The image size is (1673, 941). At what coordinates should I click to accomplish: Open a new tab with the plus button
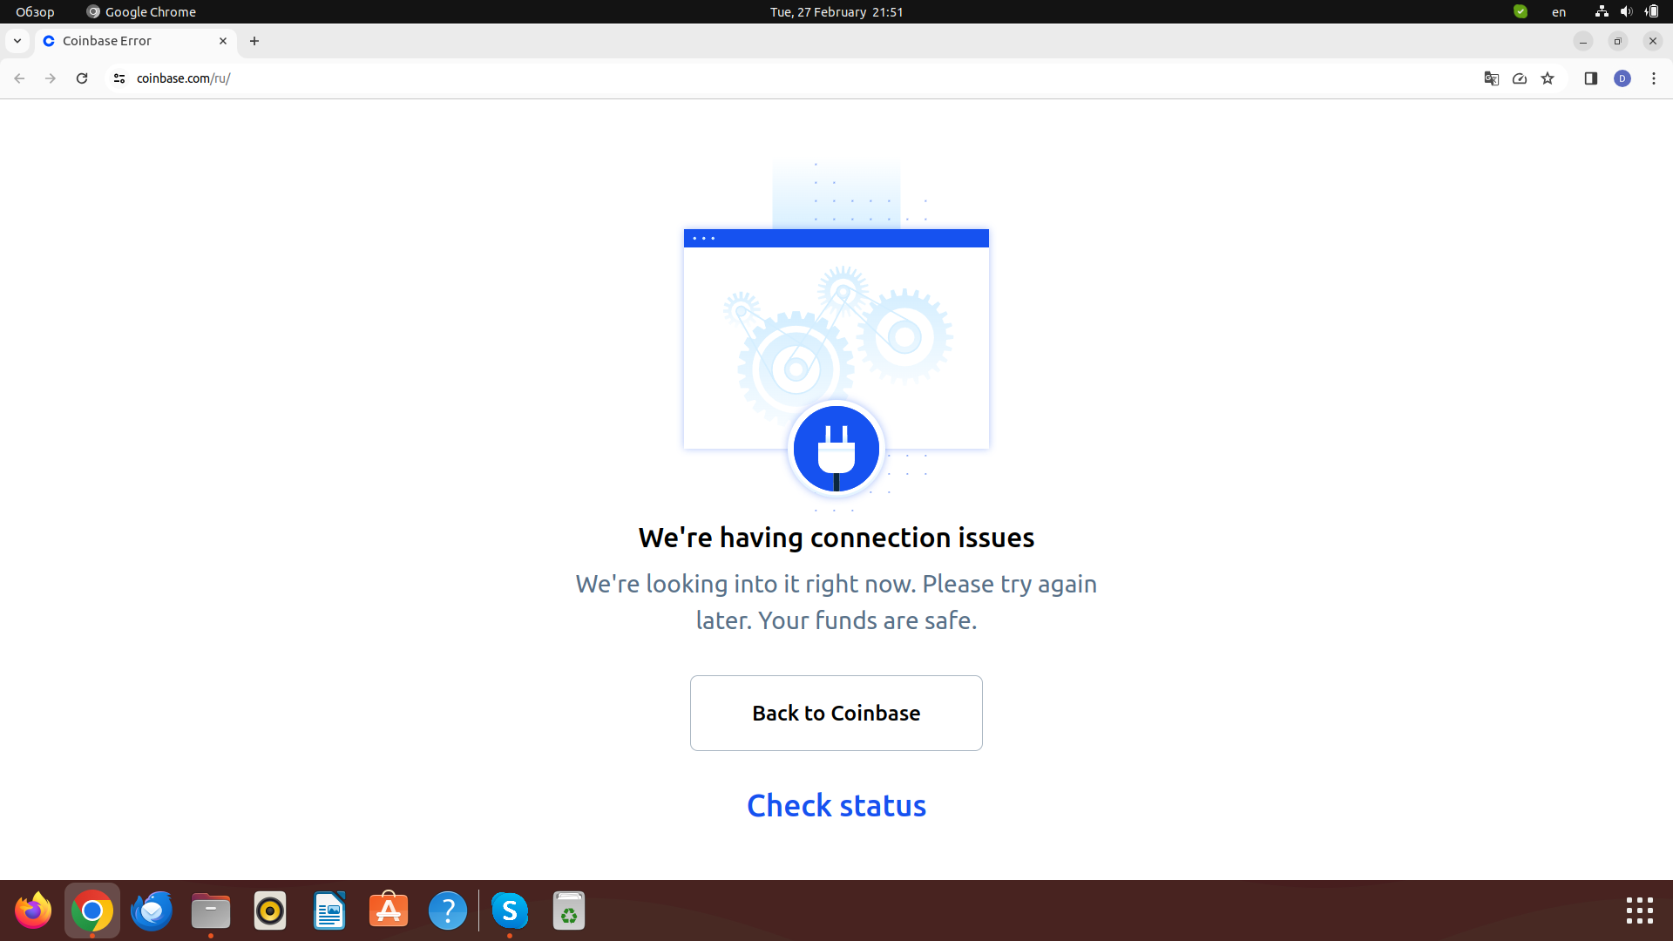[x=254, y=41]
